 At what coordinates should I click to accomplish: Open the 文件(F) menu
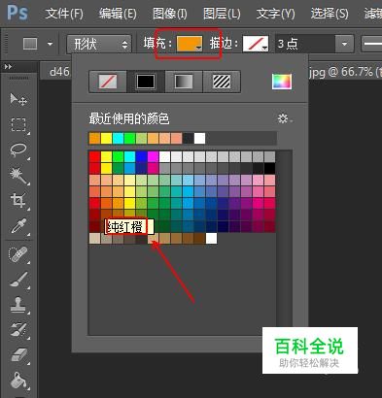pyautogui.click(x=64, y=14)
